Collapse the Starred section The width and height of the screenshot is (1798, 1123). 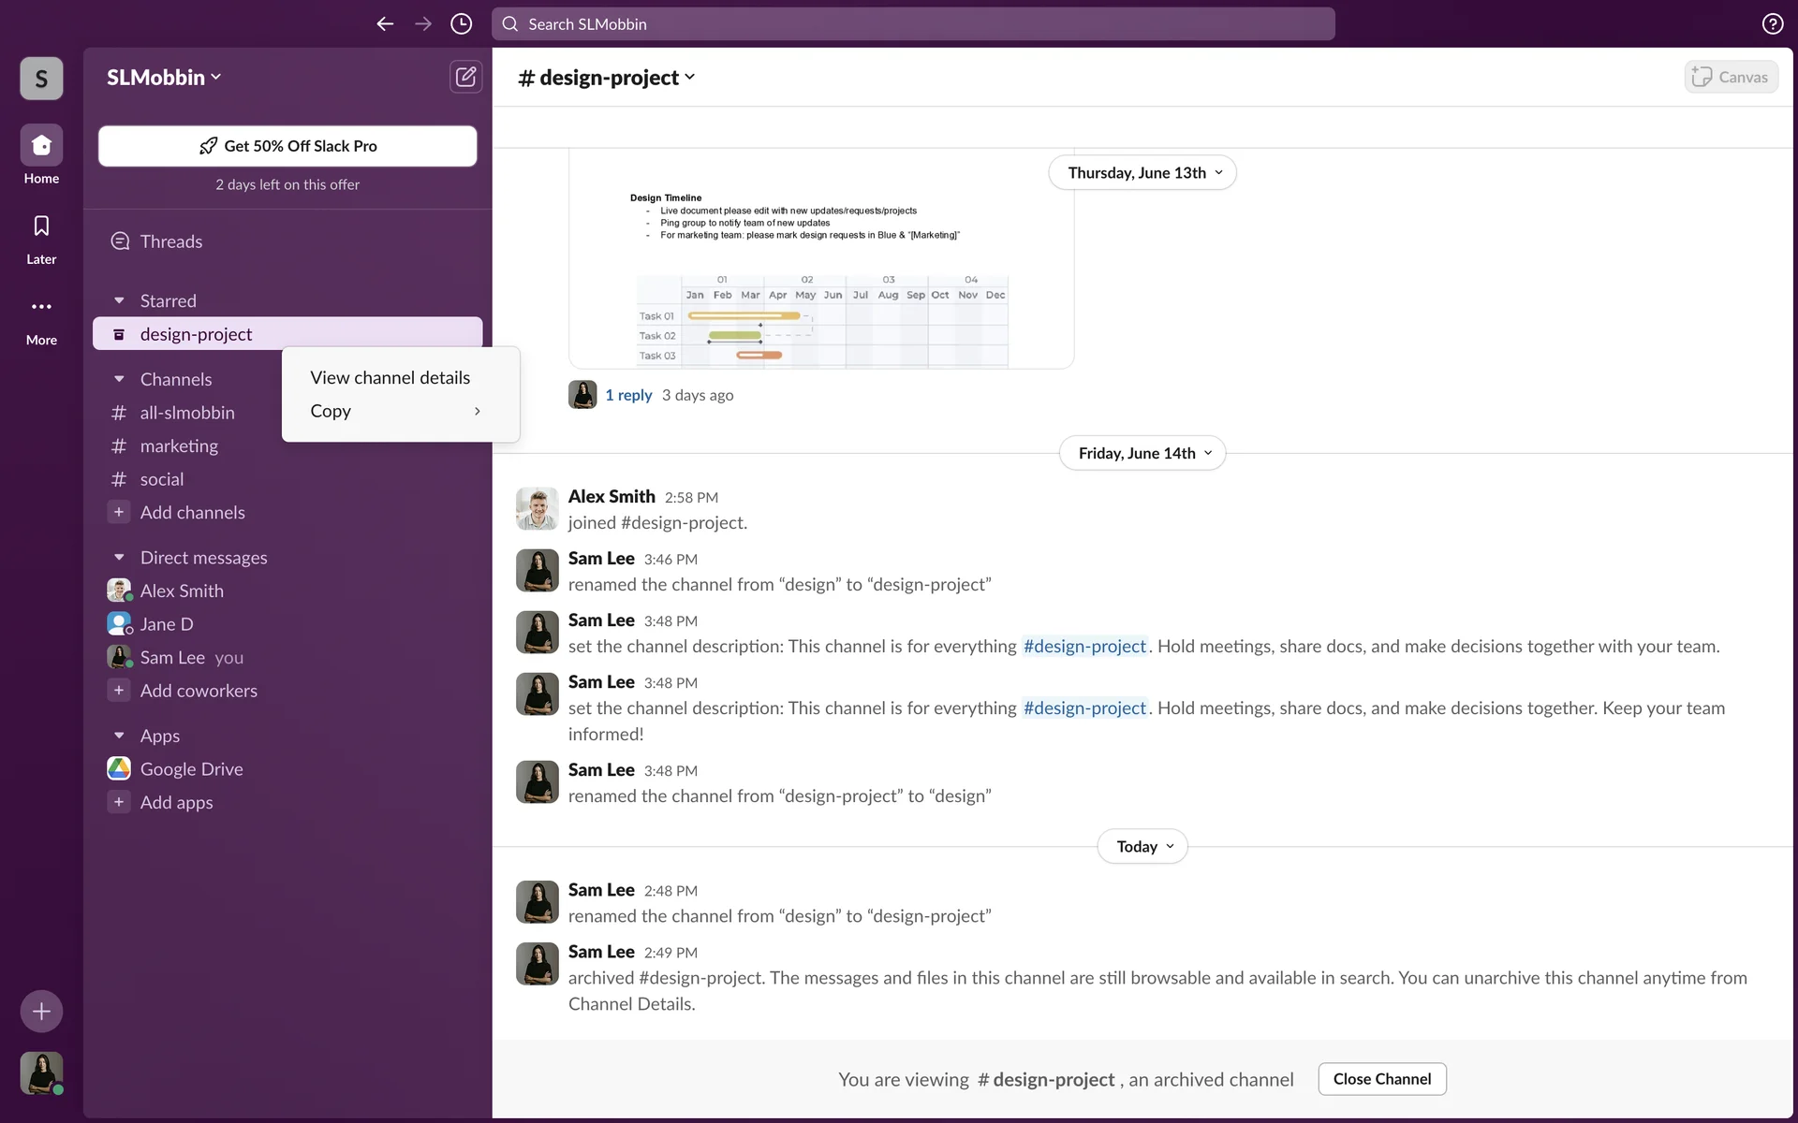coord(119,301)
